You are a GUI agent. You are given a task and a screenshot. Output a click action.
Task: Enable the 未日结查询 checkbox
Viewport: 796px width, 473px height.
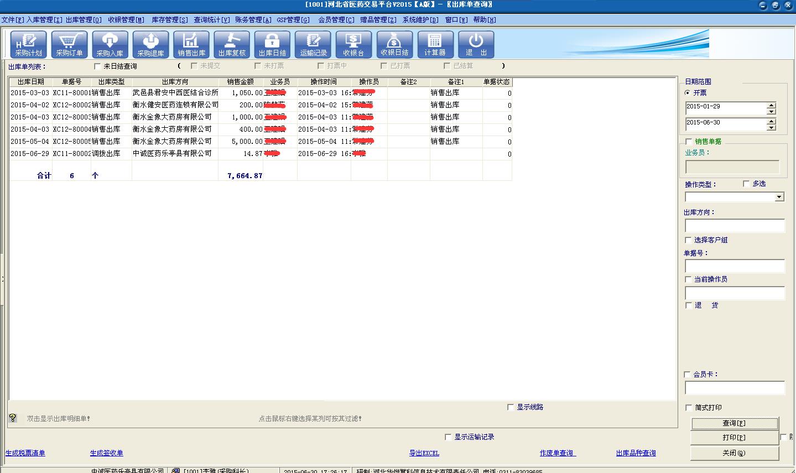pos(98,66)
